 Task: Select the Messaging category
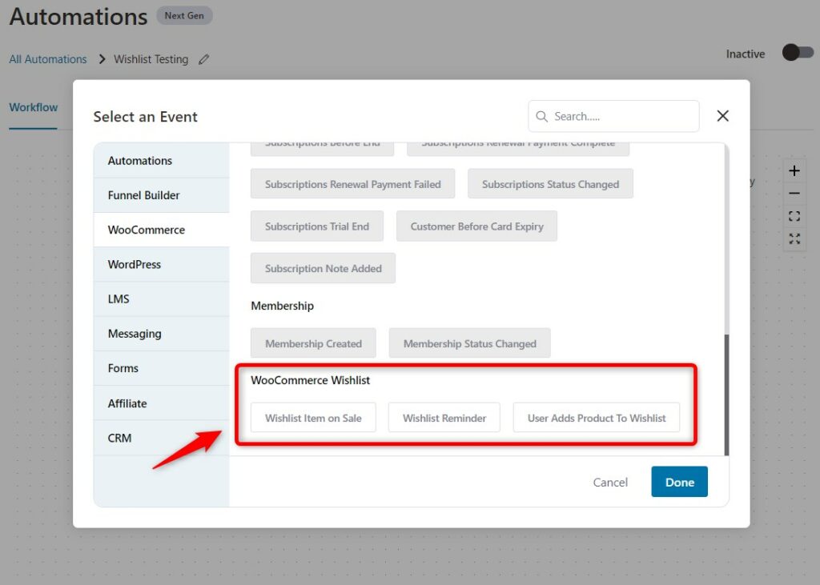pos(162,334)
